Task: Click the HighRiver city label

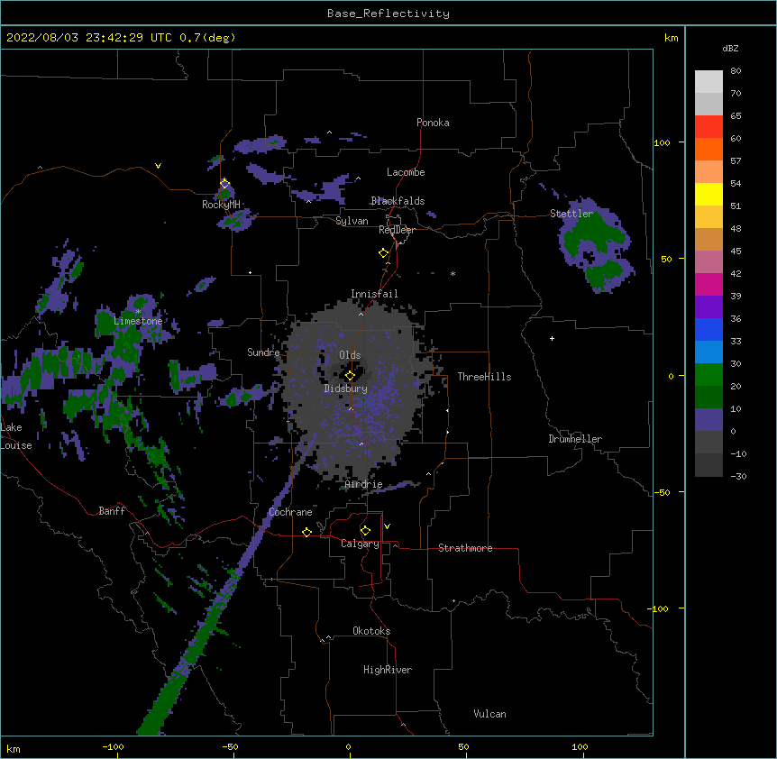Action: [x=388, y=670]
